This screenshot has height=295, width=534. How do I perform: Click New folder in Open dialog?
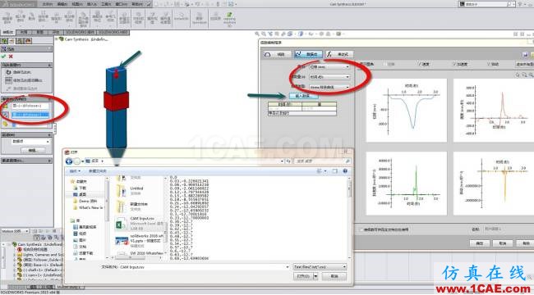point(98,171)
